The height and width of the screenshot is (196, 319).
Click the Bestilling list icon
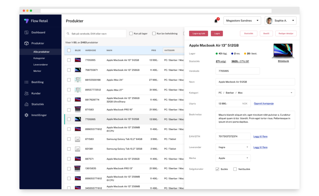pyautogui.click(x=26, y=82)
